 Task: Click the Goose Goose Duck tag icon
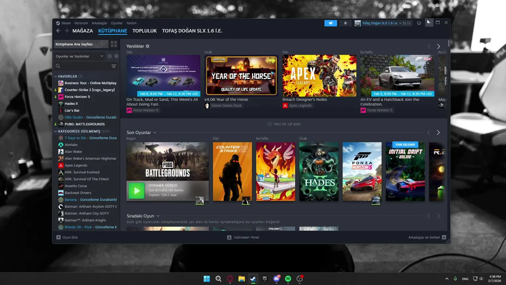point(207,106)
